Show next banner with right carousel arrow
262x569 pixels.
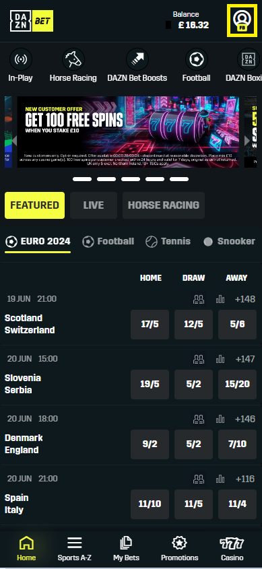(247, 141)
